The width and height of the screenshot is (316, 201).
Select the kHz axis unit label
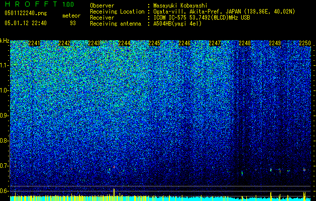(5, 41)
